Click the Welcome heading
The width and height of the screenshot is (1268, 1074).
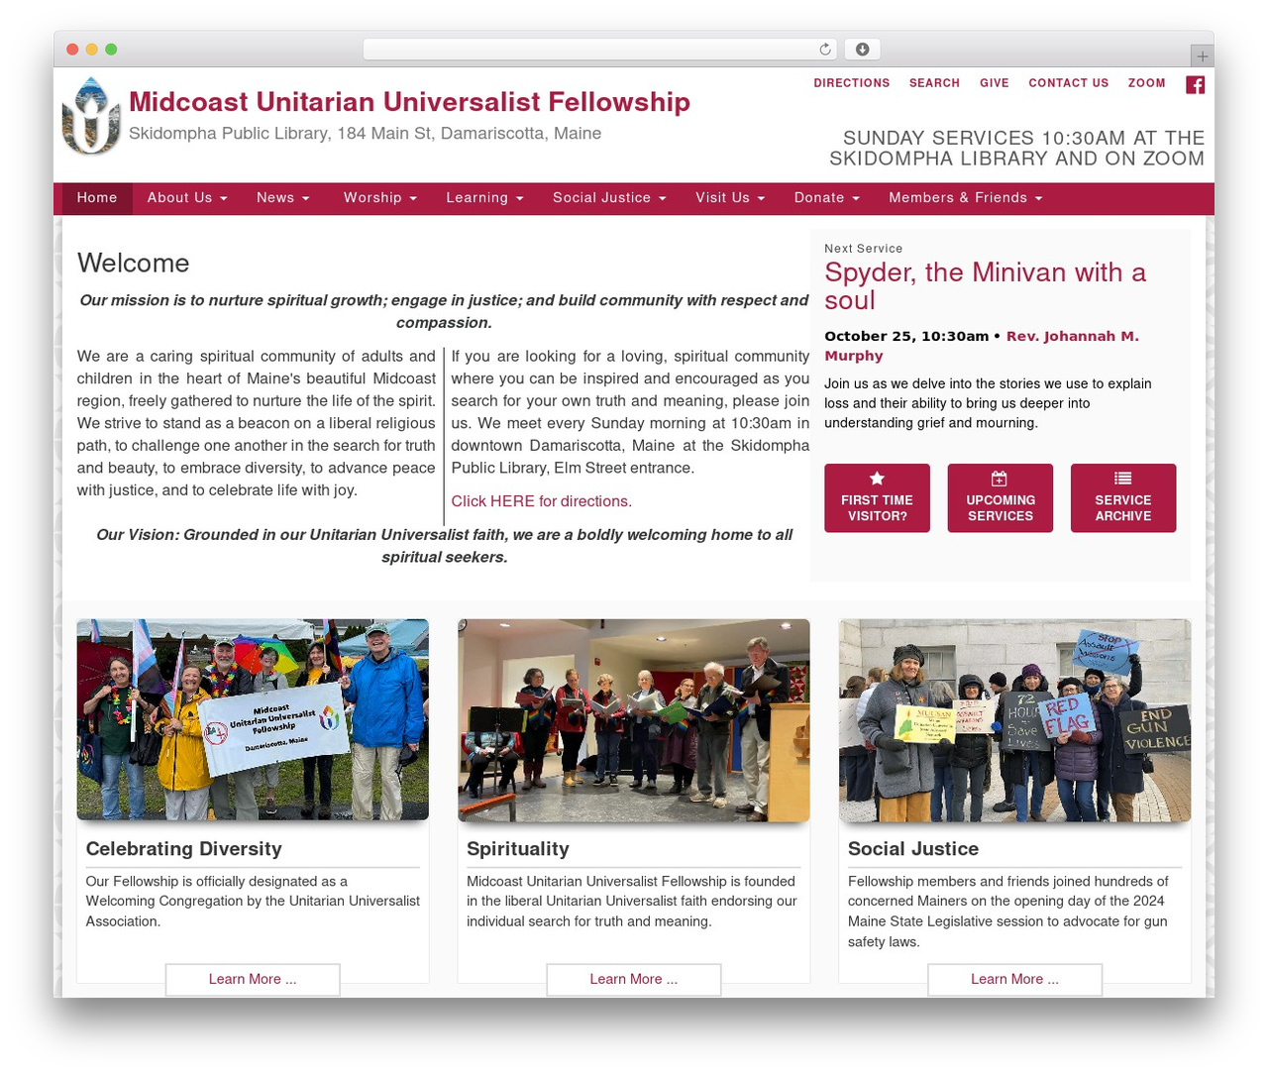[x=134, y=263]
